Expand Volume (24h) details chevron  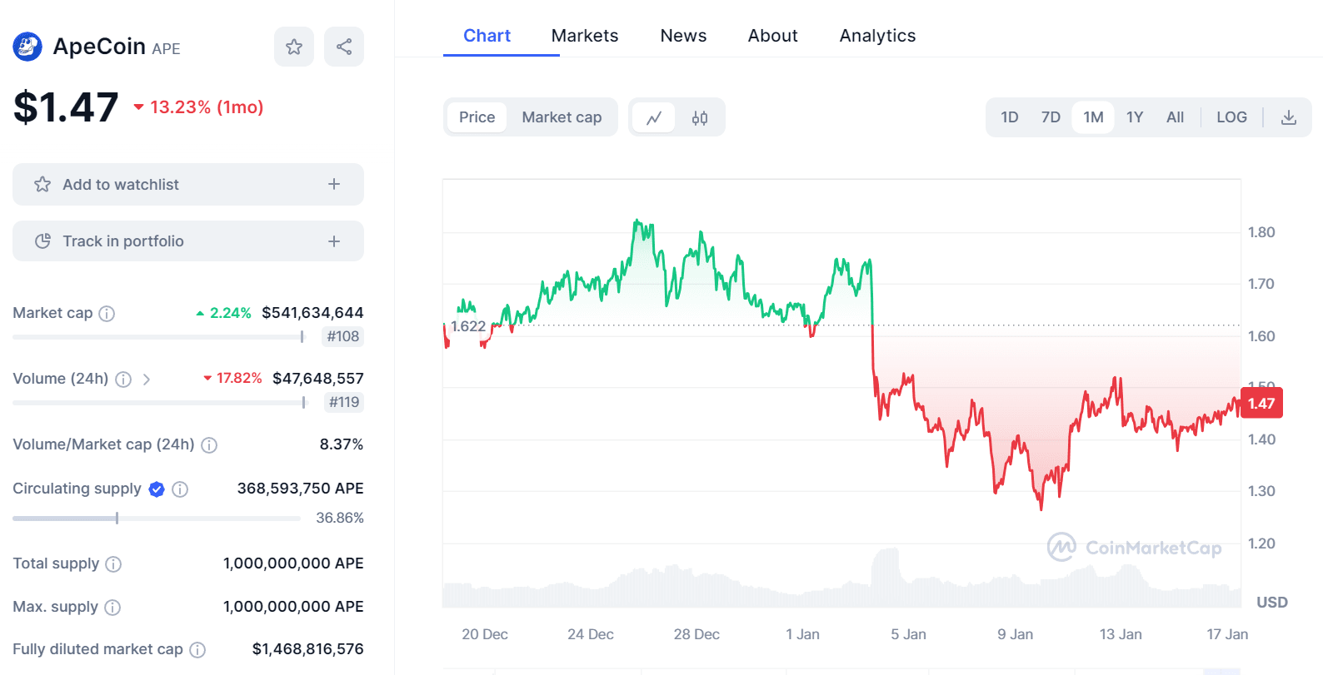147,380
